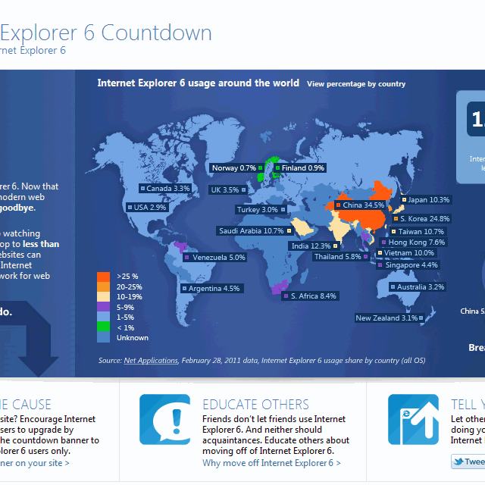Click the USA 2.9% map label
The height and width of the screenshot is (485, 485).
pos(147,207)
